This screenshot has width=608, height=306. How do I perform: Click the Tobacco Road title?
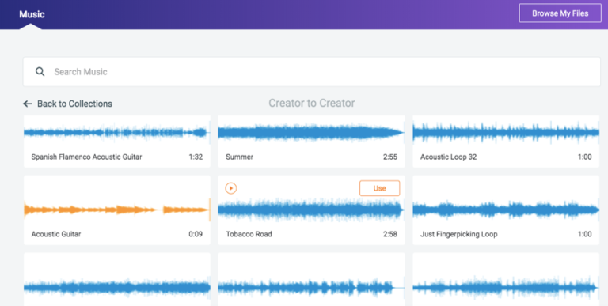(x=249, y=234)
